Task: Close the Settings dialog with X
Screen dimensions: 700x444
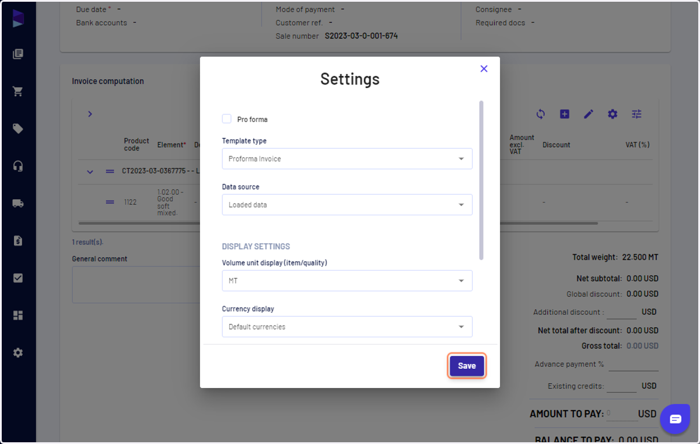Action: point(484,69)
